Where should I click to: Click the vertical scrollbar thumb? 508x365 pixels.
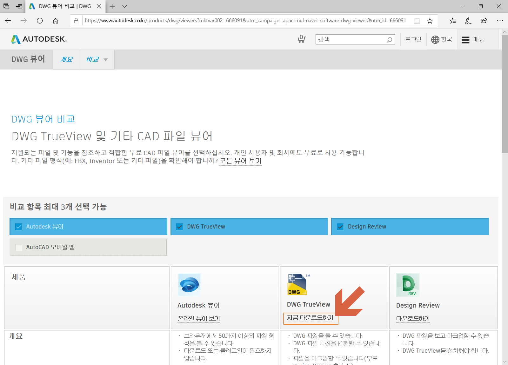(505, 94)
